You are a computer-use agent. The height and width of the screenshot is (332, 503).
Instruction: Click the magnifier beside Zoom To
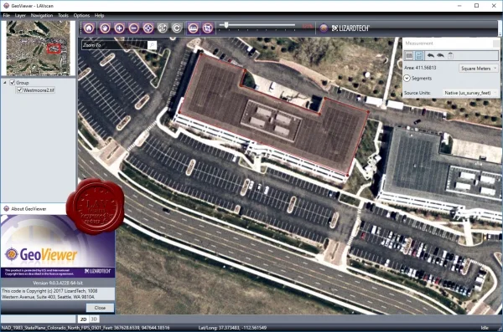(152, 45)
